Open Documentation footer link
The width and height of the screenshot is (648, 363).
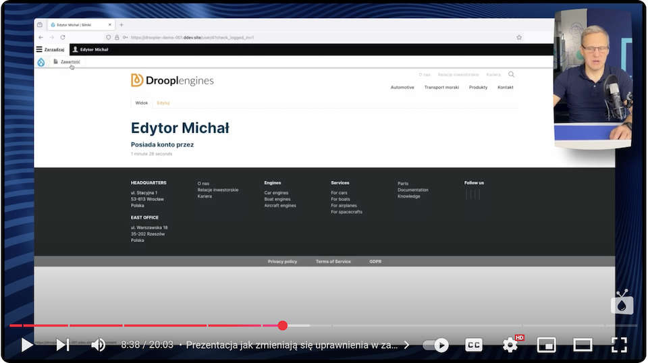tap(413, 190)
